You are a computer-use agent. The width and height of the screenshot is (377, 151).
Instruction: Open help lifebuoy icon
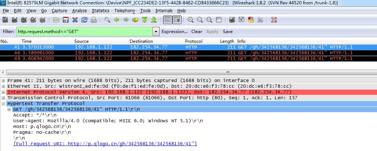point(274,20)
